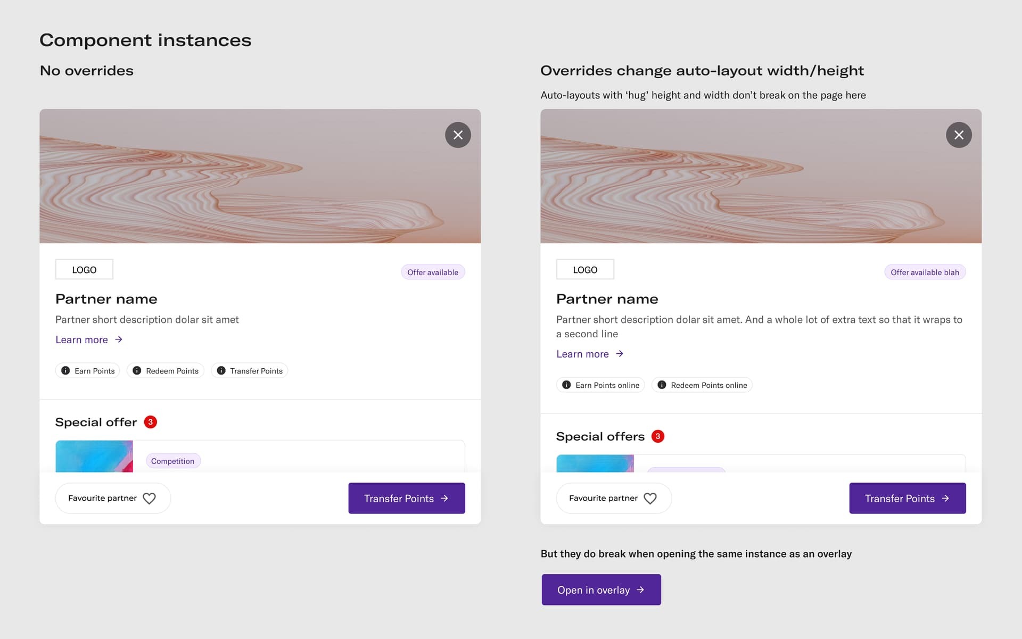
Task: Click the close button on left card
Action: [458, 135]
